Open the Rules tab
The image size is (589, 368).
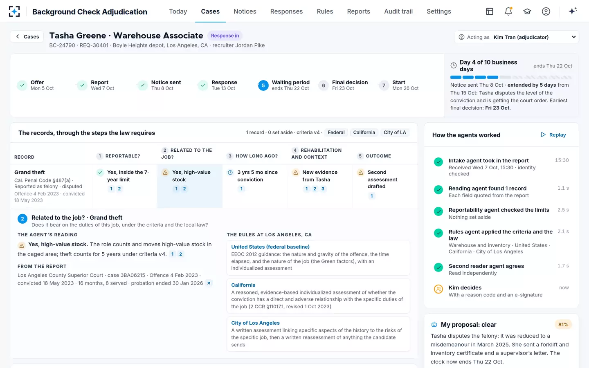click(x=325, y=11)
